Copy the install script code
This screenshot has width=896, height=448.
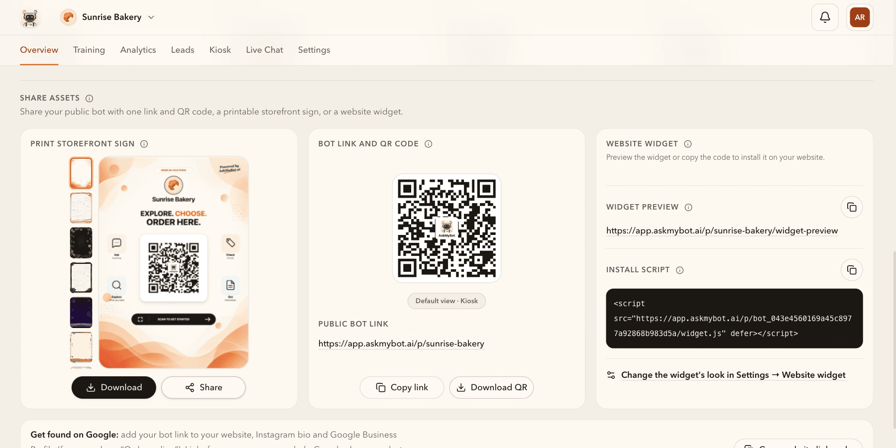click(852, 270)
